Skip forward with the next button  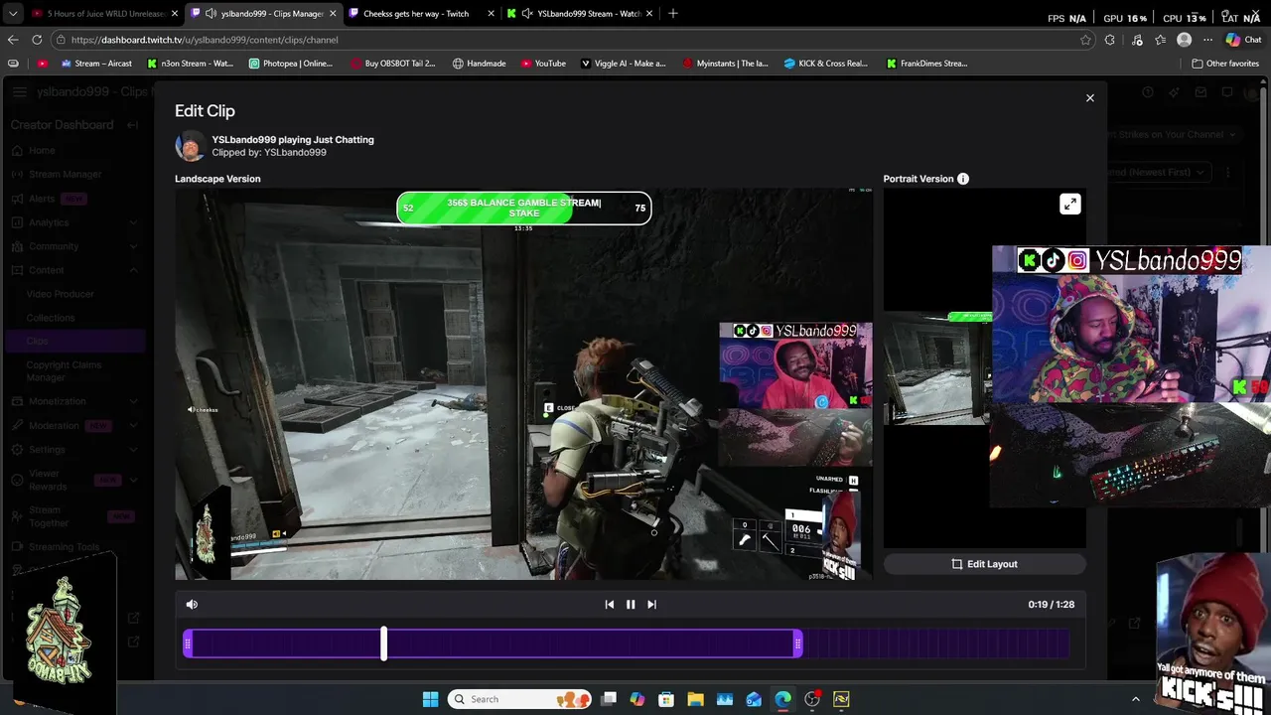(x=651, y=604)
